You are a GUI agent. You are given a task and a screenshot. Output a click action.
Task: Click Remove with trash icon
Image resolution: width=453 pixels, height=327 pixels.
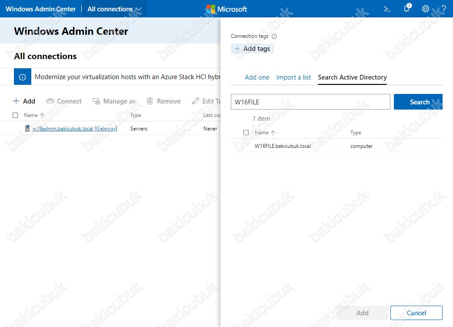(164, 101)
